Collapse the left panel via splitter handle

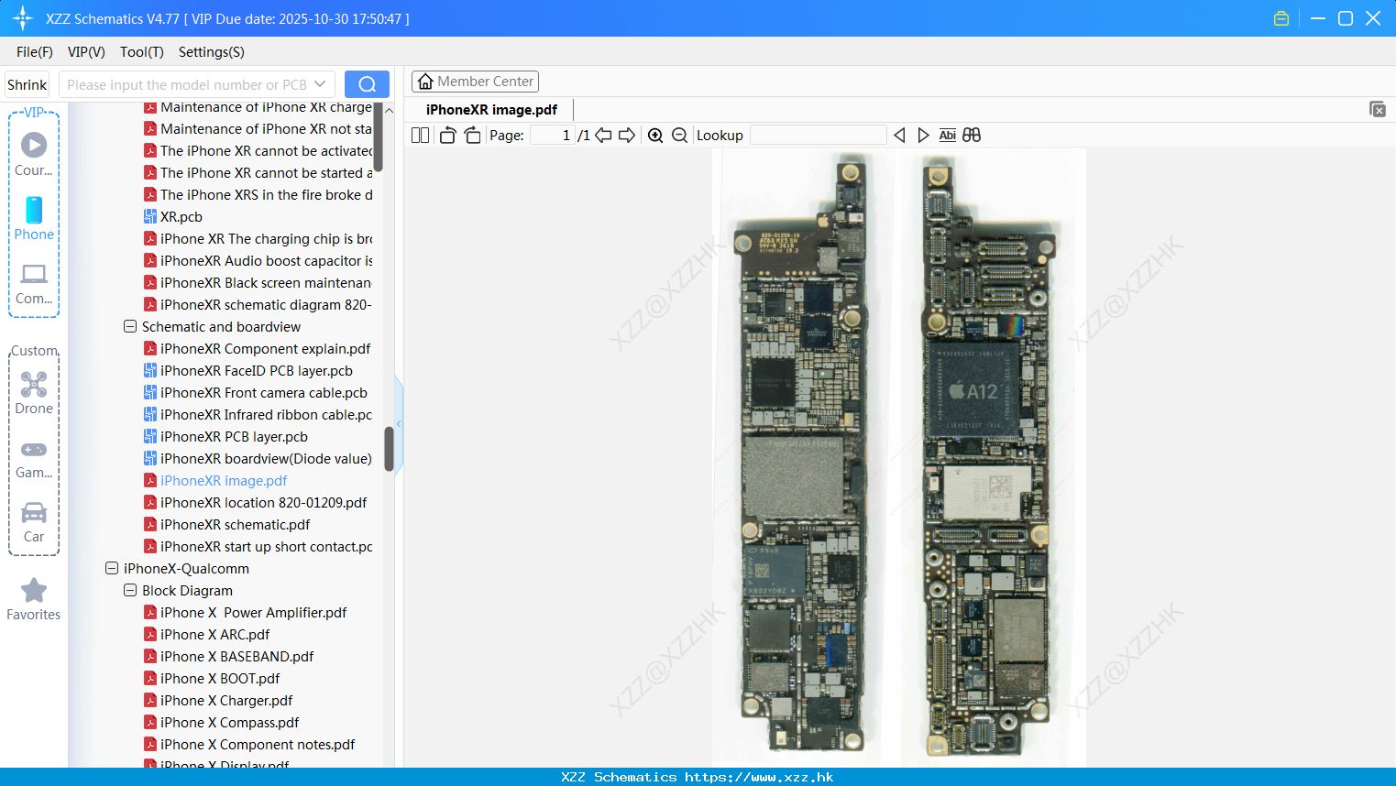coord(399,423)
